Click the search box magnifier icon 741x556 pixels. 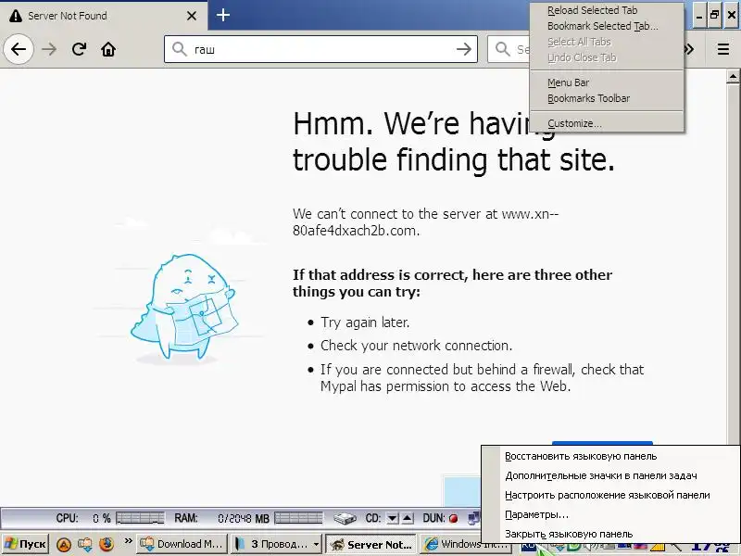click(502, 49)
